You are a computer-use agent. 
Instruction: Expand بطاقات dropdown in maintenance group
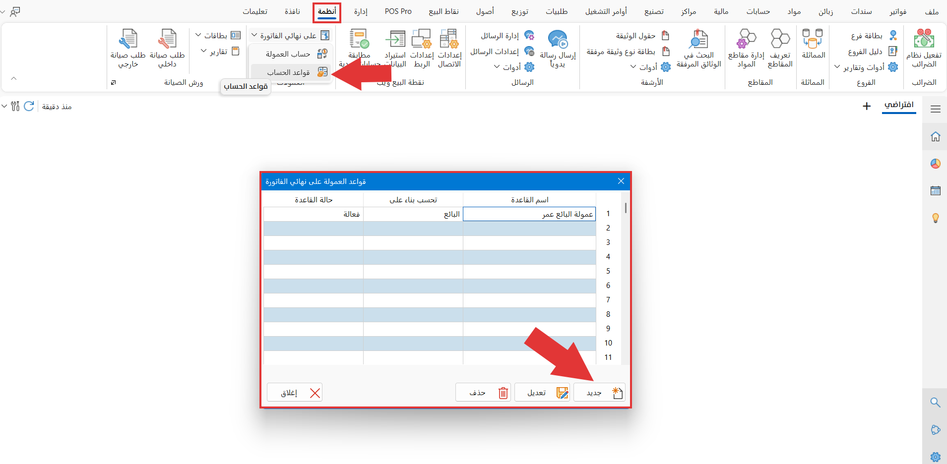218,36
